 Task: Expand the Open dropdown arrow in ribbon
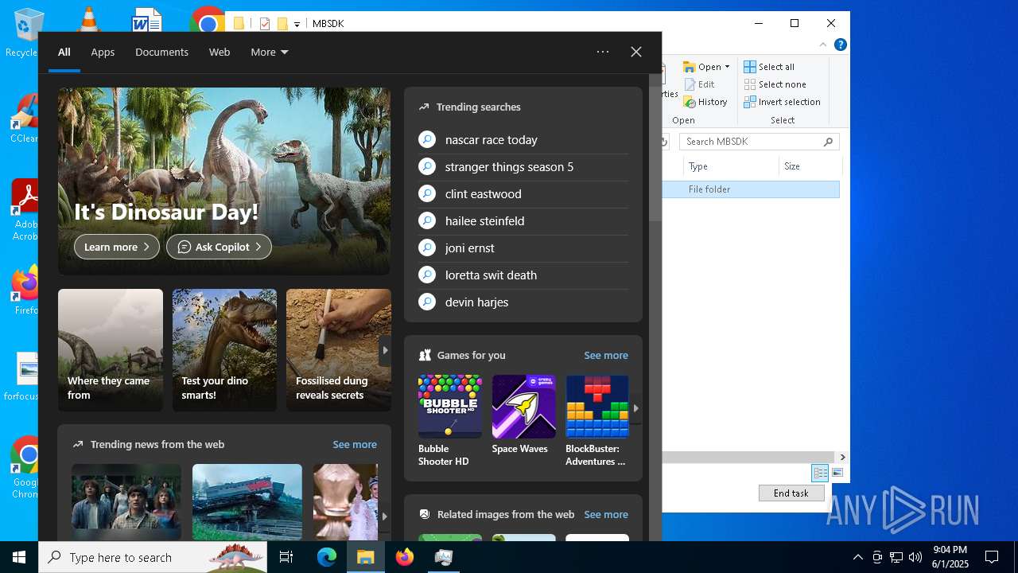[727, 67]
